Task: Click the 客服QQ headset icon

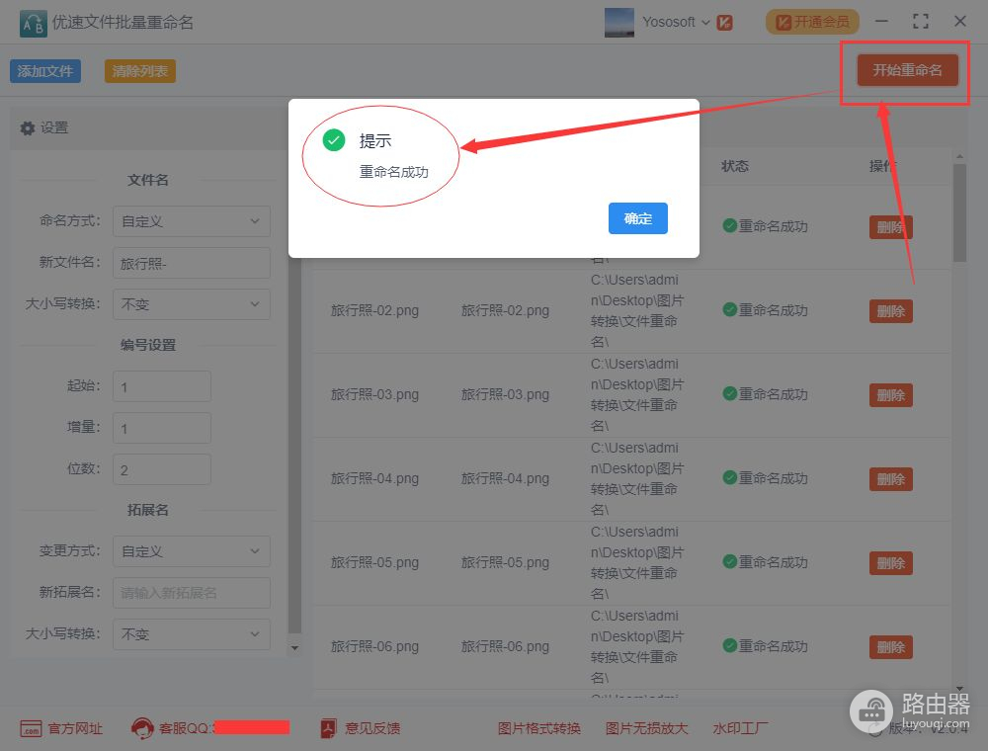Action: pyautogui.click(x=141, y=728)
